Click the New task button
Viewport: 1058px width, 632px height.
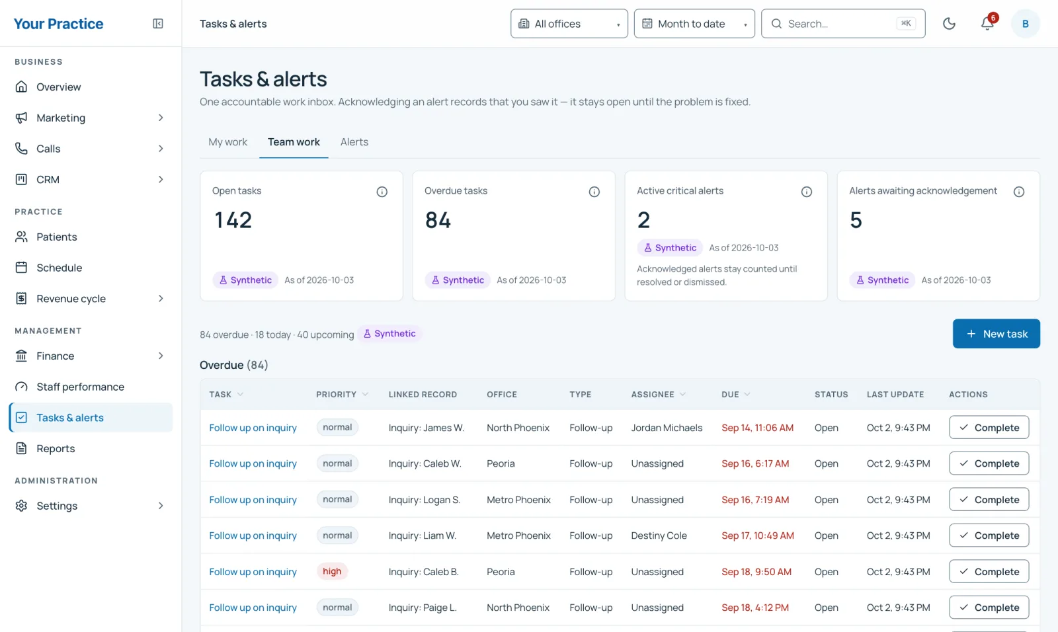(x=997, y=334)
